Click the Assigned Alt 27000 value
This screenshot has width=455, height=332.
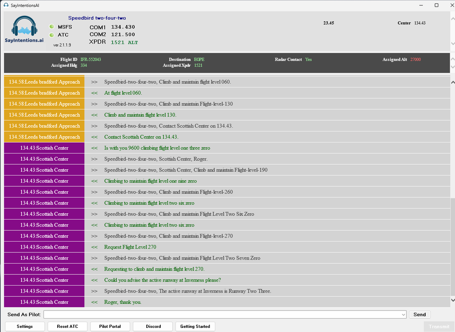coord(416,60)
